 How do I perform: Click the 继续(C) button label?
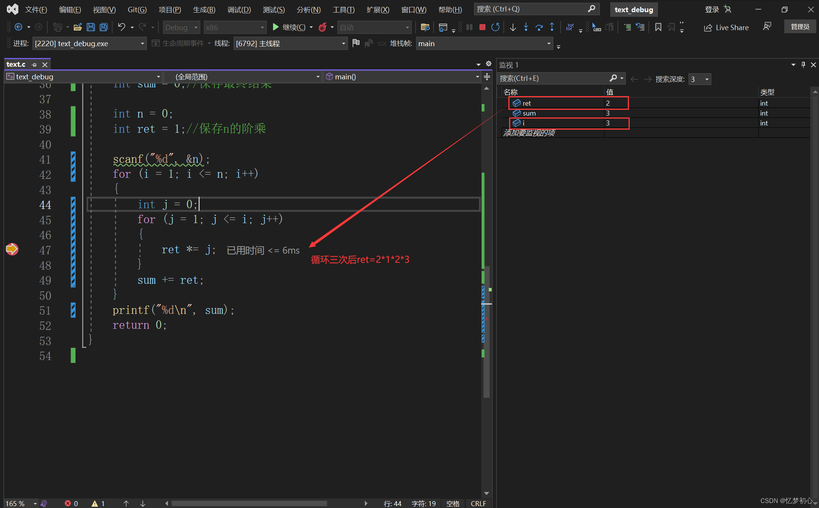point(294,27)
